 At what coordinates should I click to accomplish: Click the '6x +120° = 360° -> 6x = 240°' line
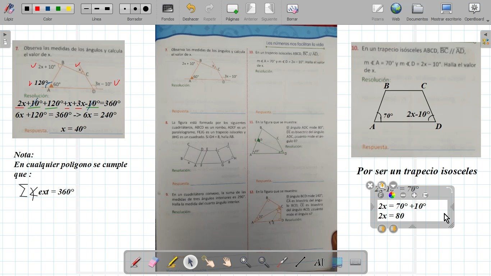click(66, 115)
